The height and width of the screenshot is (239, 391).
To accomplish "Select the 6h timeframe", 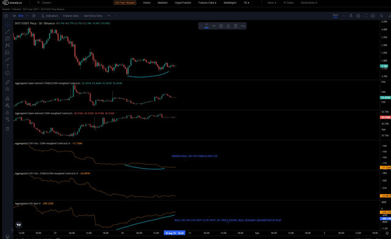I will pos(15,16).
